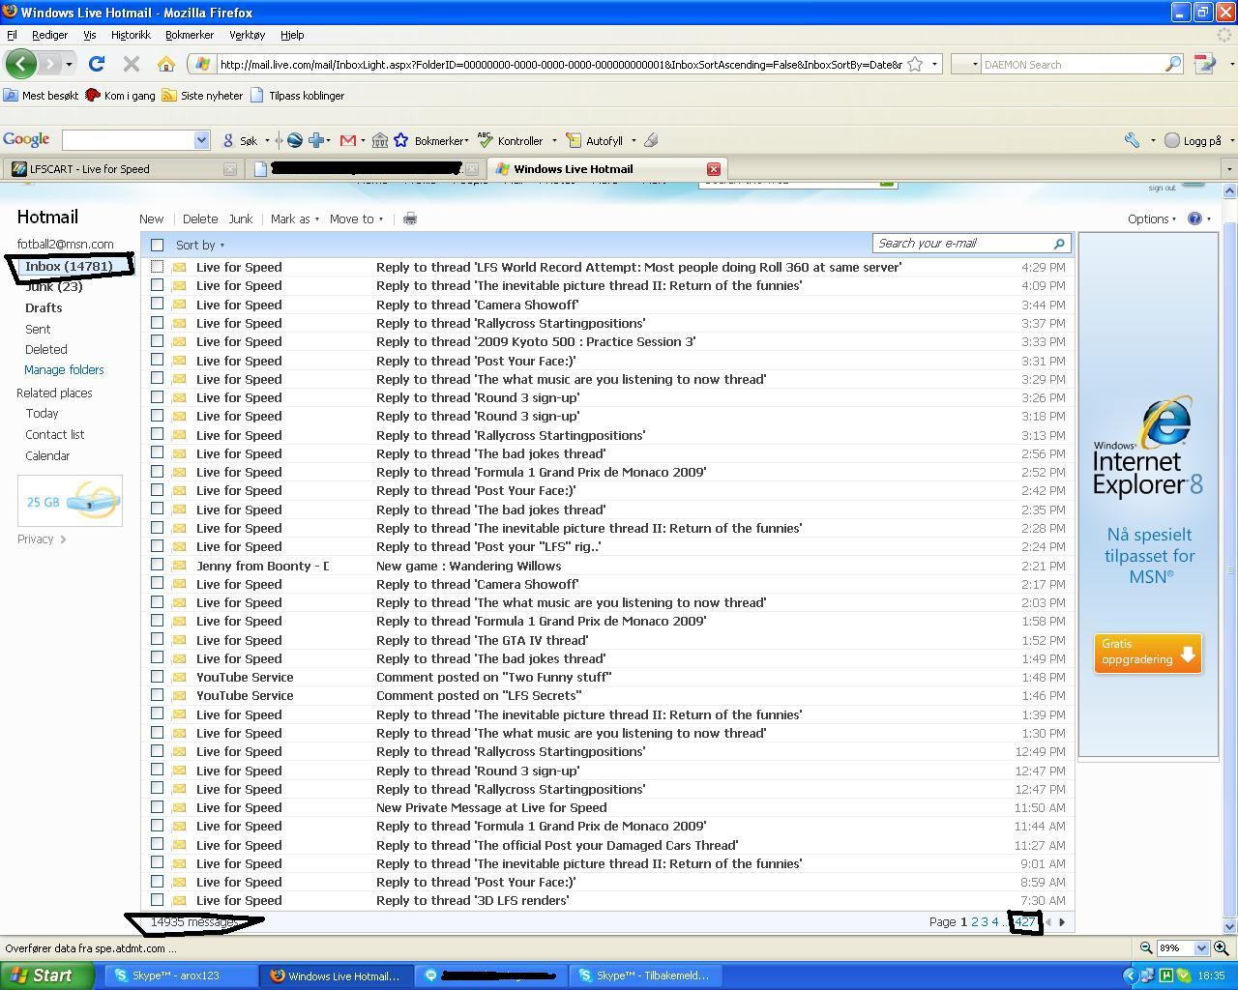Open Skype - Tilbakemeld... taskbar item
This screenshot has height=990, width=1238.
(x=645, y=975)
